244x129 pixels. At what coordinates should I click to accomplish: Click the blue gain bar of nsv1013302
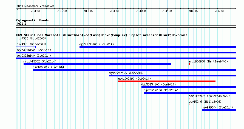[97, 64]
